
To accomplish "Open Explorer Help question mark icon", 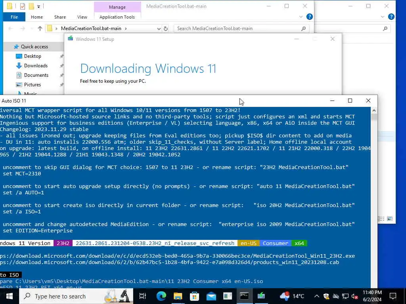I will coord(309,17).
